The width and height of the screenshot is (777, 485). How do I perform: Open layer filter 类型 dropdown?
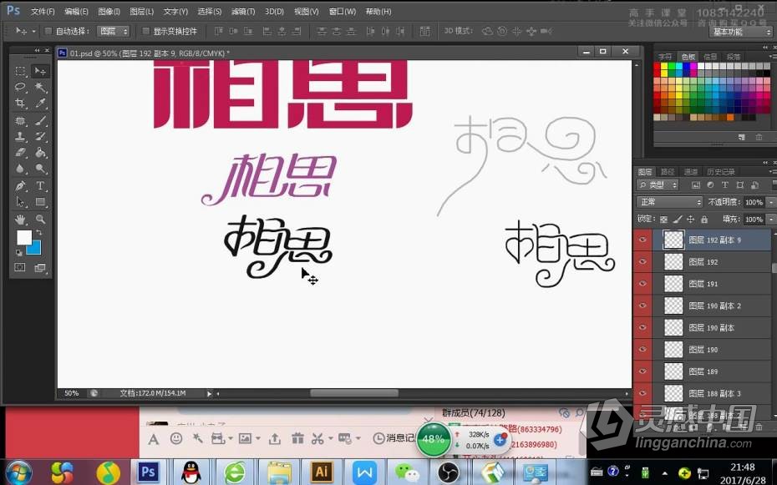point(658,185)
